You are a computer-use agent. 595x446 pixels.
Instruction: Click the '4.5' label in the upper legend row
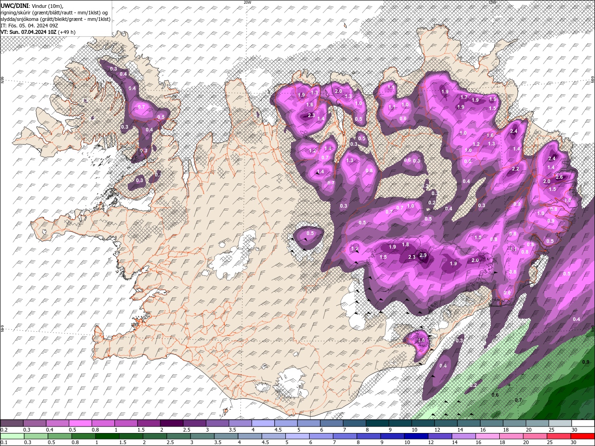[278, 430]
